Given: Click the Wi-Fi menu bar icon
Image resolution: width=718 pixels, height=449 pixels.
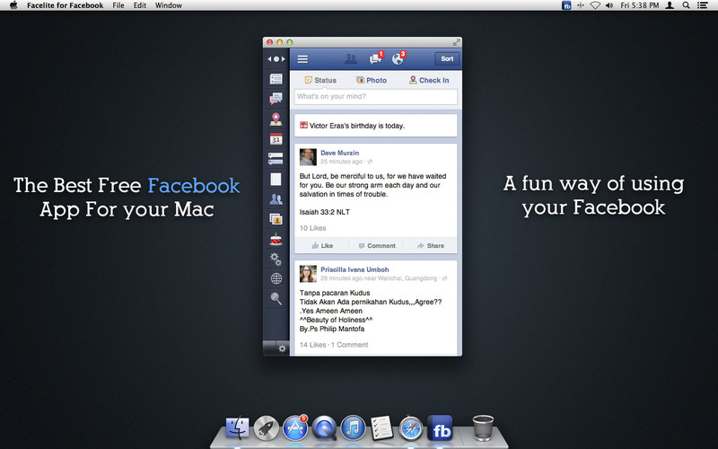Looking at the screenshot, I should [x=595, y=5].
